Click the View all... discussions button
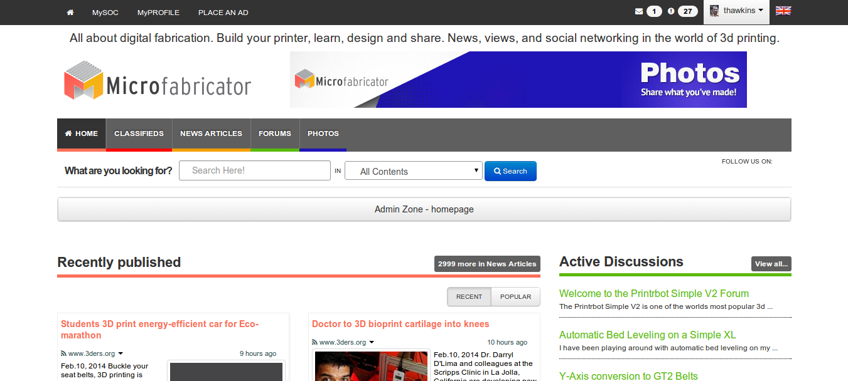848x381 pixels. tap(771, 264)
